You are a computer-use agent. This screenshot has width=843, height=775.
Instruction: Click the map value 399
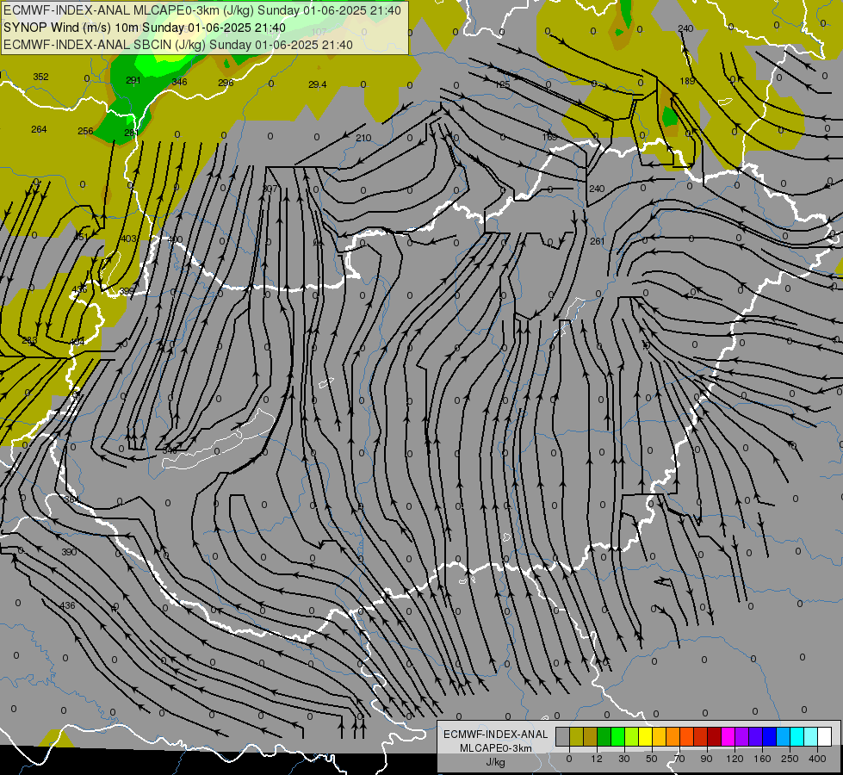(127, 292)
